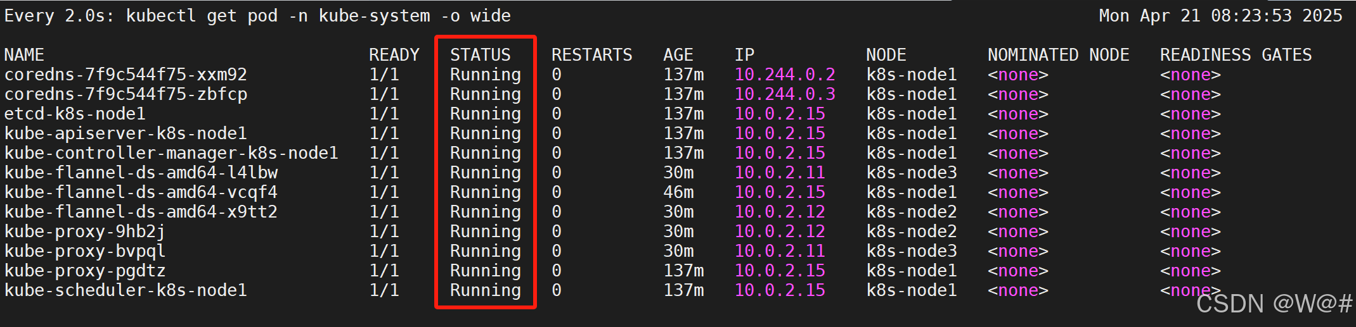Click readiness gates <none> of etcd-k8s-node1

pos(1191,114)
